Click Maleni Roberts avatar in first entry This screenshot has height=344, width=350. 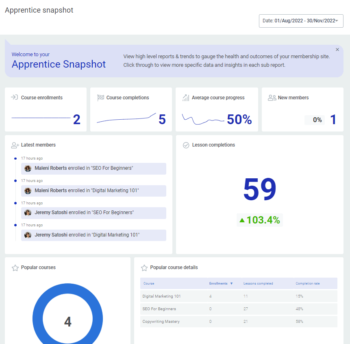pyautogui.click(x=28, y=169)
